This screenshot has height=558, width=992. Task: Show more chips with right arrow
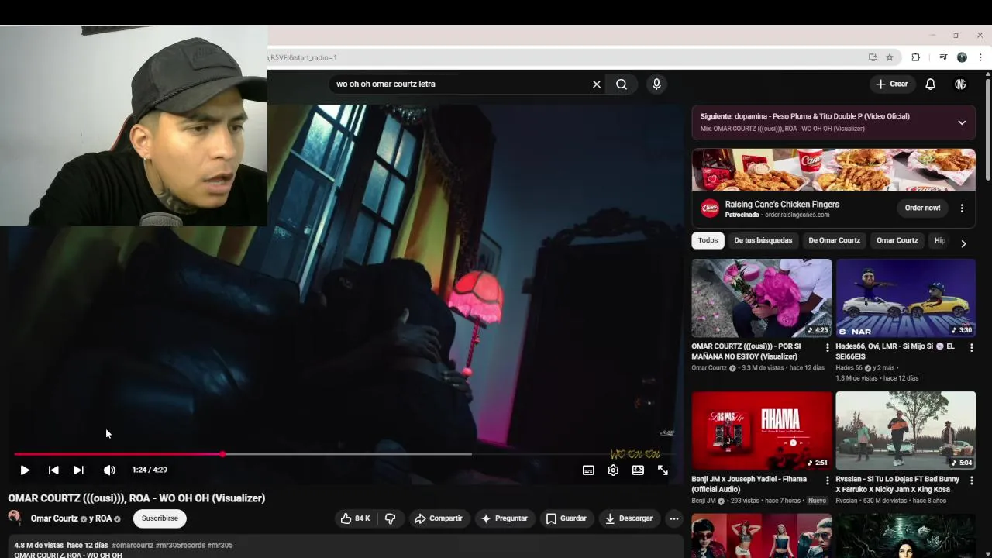963,243
